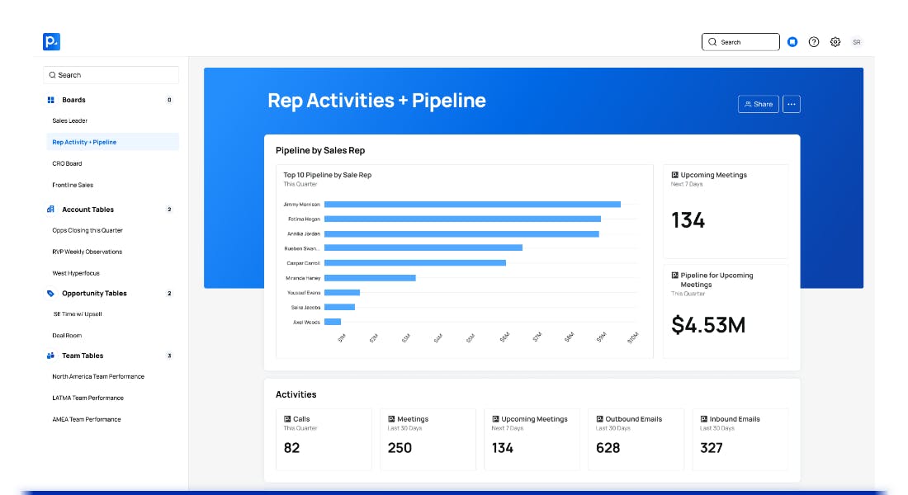The height and width of the screenshot is (495, 908).
Task: Click the Share button
Action: pyautogui.click(x=758, y=104)
